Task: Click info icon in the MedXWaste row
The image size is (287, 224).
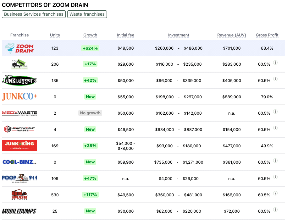Action: coord(275,112)
